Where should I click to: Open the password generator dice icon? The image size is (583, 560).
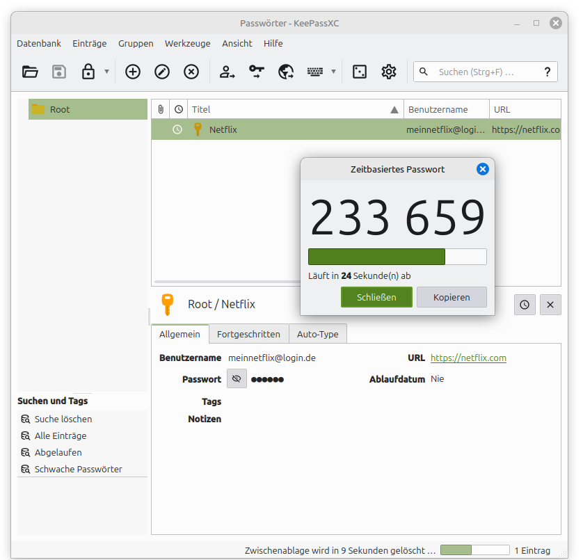click(x=359, y=72)
